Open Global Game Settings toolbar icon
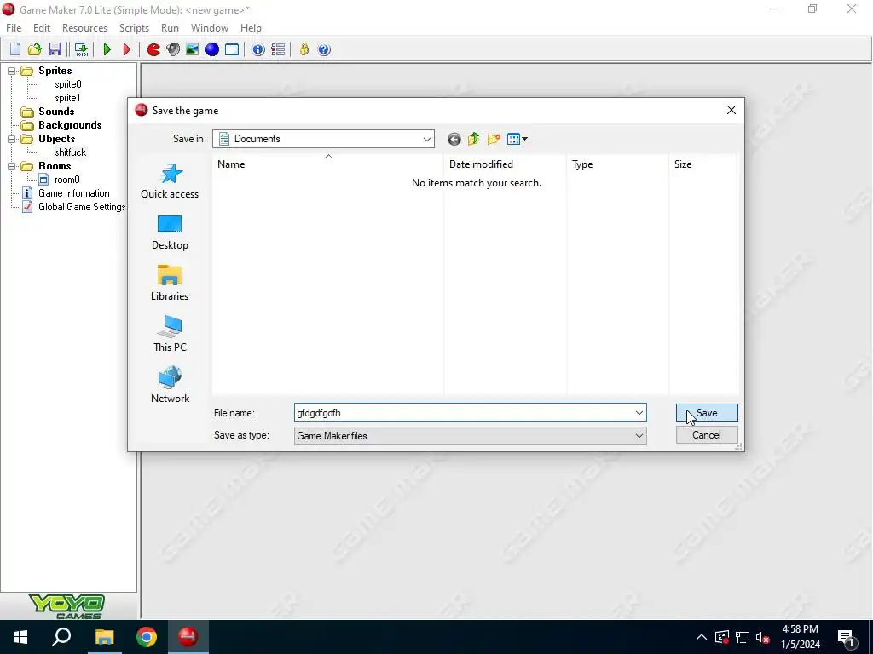873x654 pixels. [278, 49]
